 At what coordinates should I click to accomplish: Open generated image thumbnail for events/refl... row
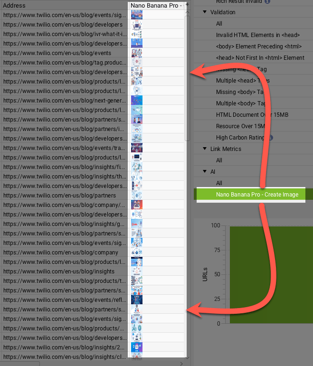pos(137,300)
